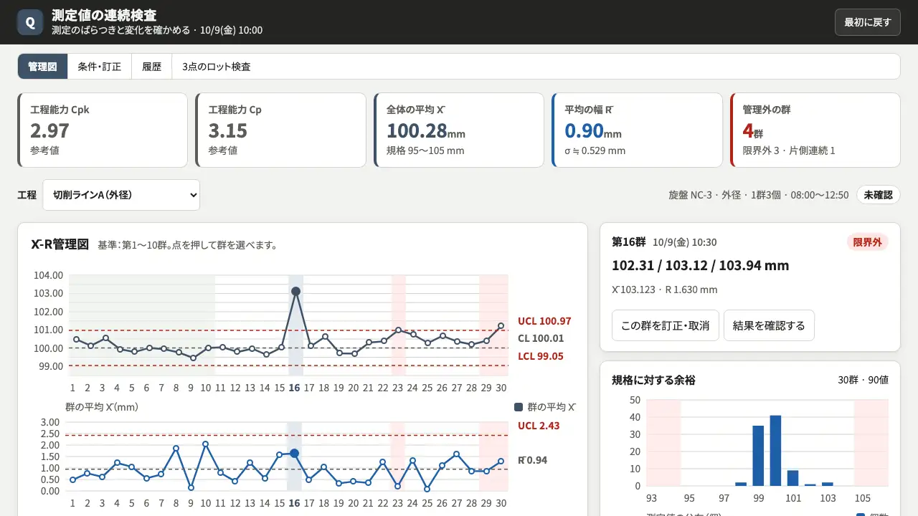The height and width of the screenshot is (516, 918).
Task: Open the 工程 process dropdown
Action: 121,195
